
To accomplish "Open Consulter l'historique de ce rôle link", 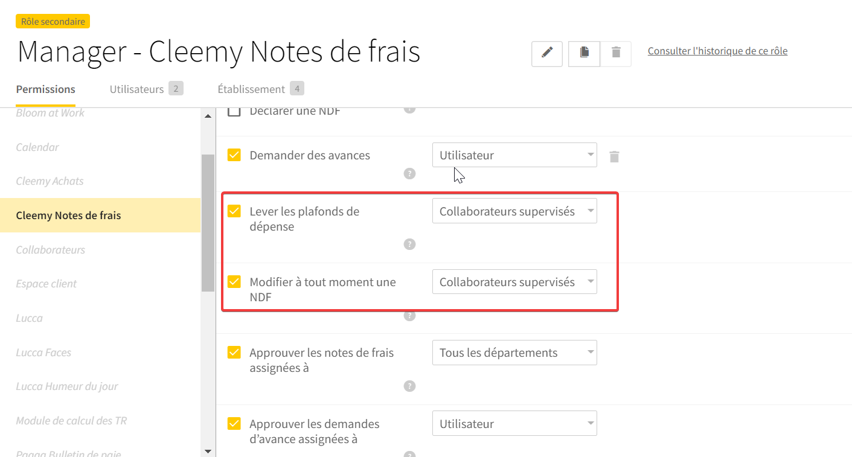I will (717, 51).
